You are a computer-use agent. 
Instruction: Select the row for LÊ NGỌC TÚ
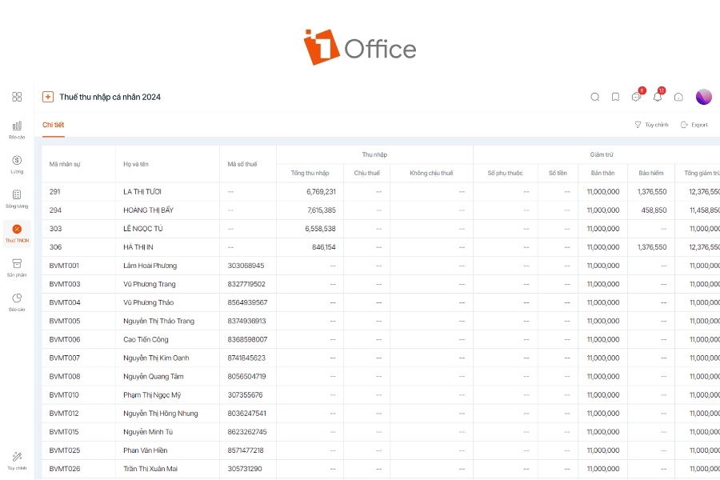coord(381,228)
